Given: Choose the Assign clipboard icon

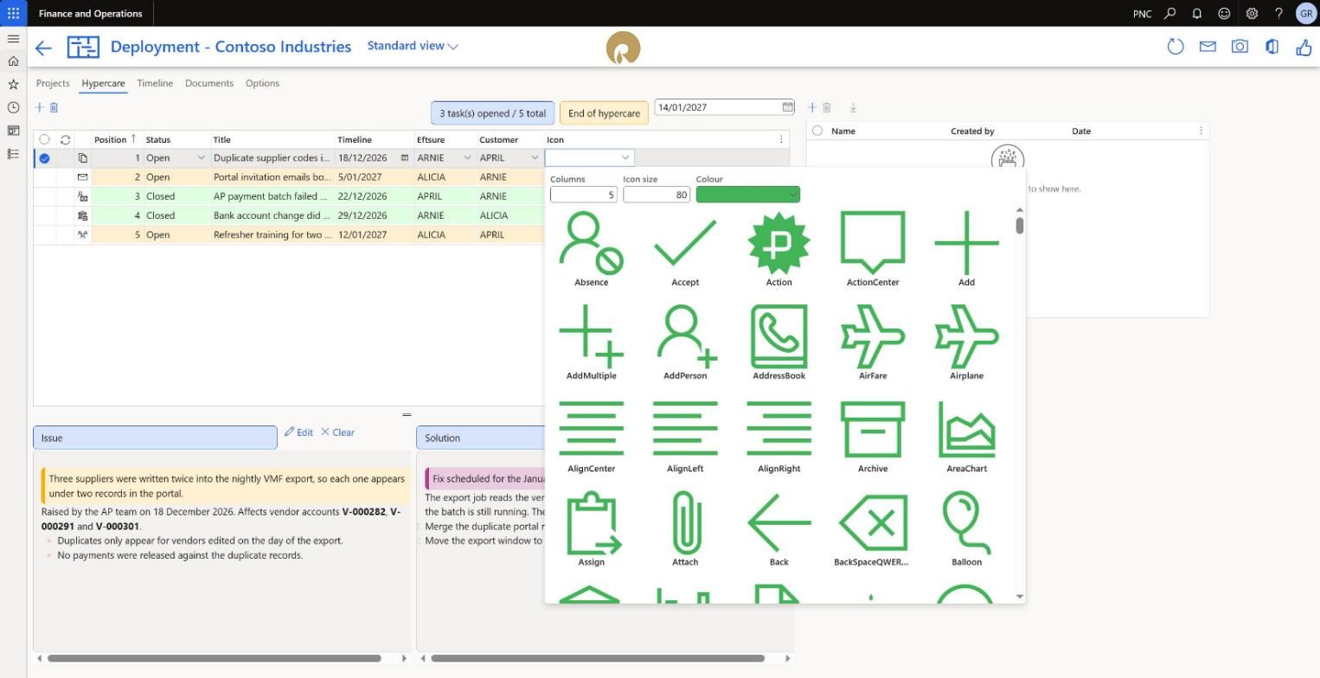Looking at the screenshot, I should (592, 529).
